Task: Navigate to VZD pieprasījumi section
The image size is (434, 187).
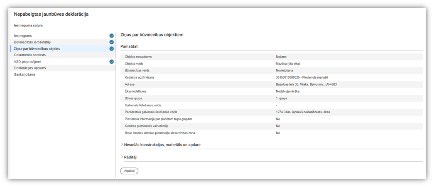Action: (x=27, y=62)
